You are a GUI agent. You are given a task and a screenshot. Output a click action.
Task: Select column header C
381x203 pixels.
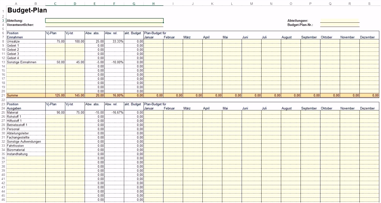[x=55, y=4]
